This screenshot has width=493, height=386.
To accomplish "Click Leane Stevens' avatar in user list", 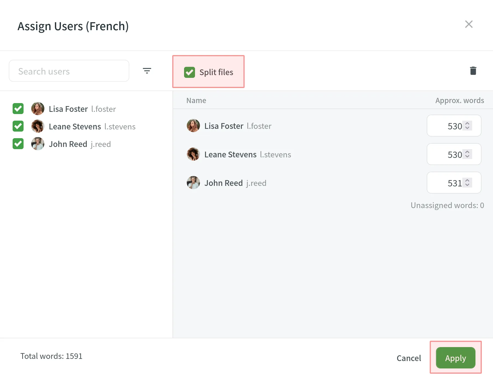I will pos(38,126).
